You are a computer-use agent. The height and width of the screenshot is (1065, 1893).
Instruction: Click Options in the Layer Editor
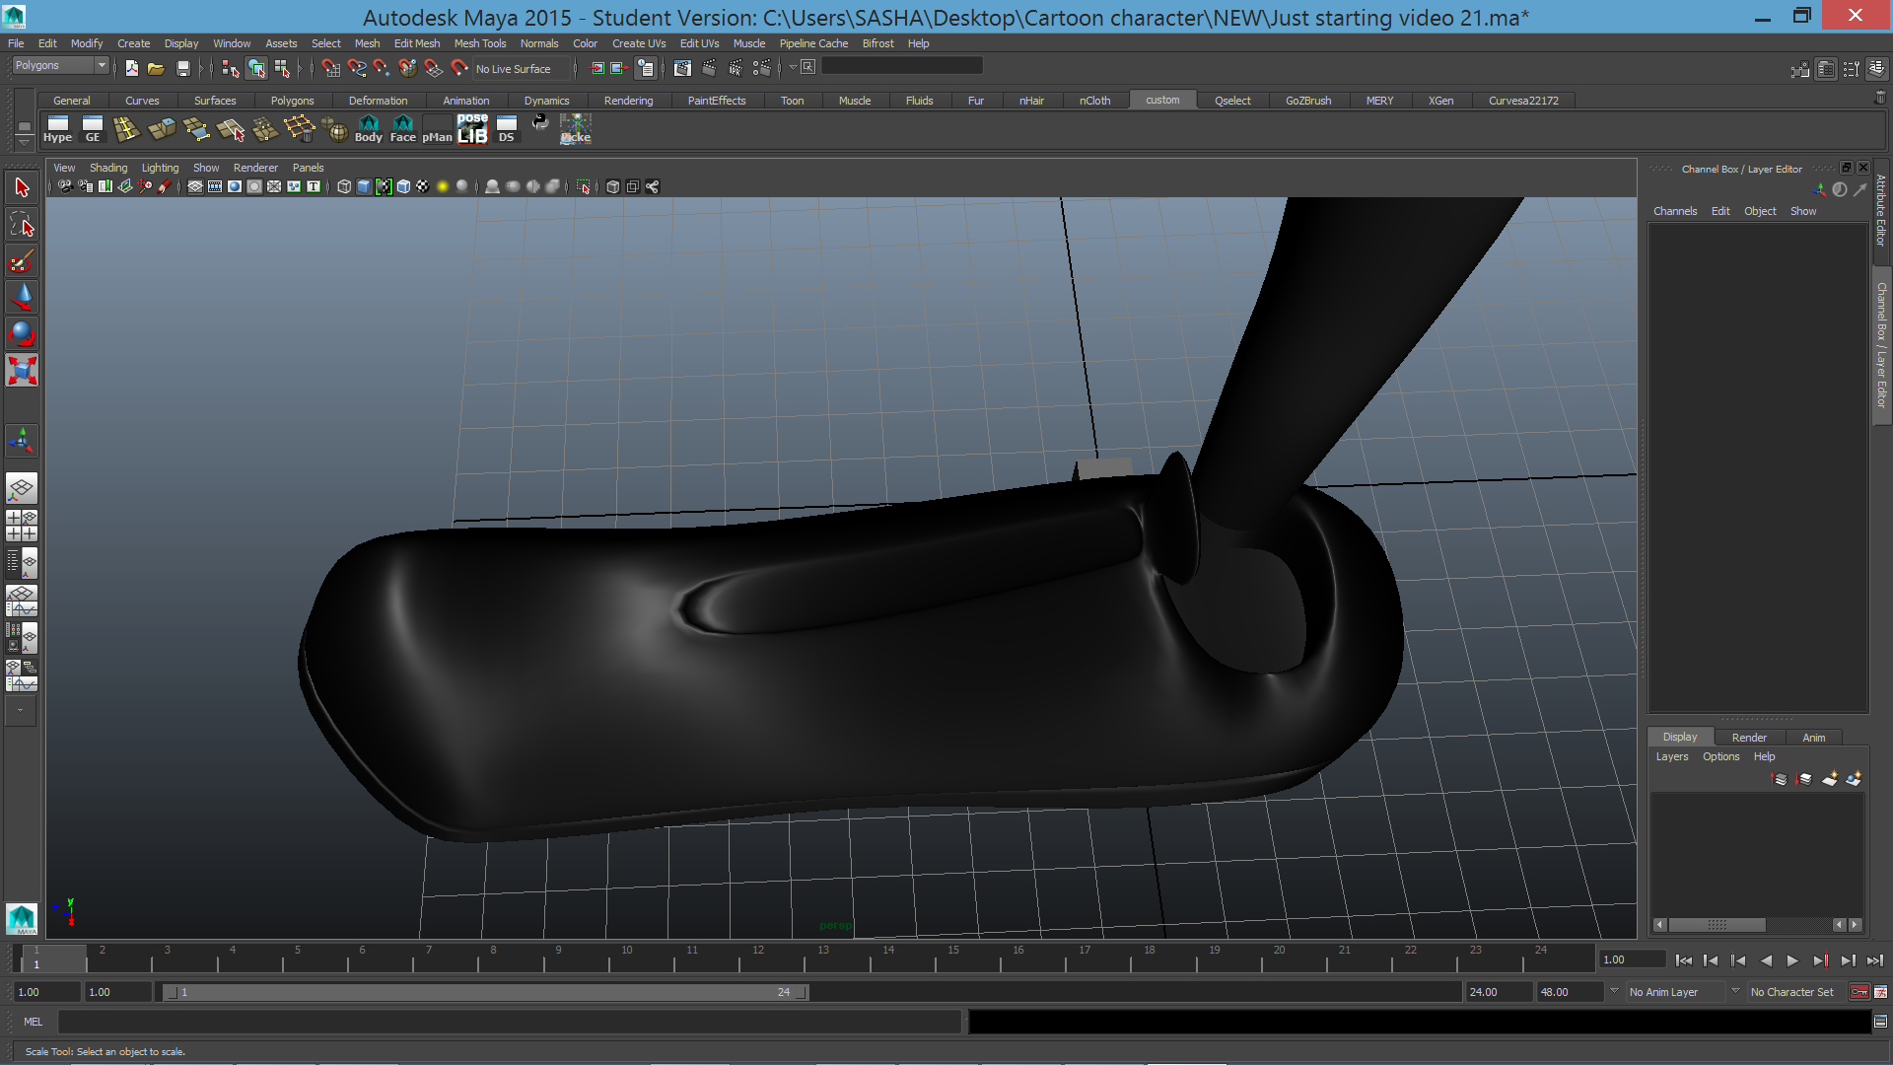click(x=1721, y=756)
